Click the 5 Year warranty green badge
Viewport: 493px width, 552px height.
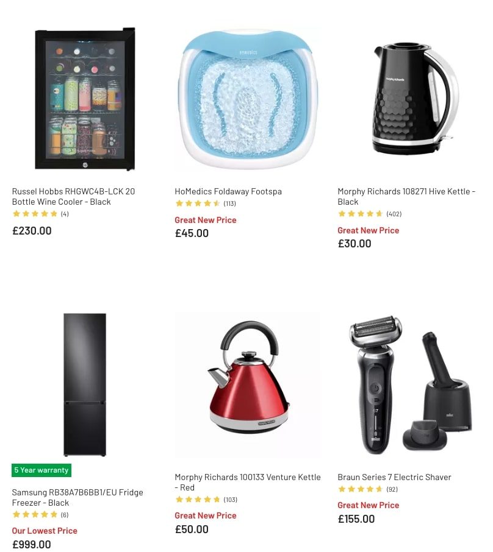click(x=41, y=470)
